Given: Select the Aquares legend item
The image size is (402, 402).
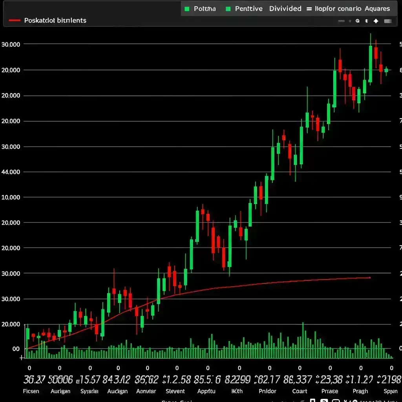Looking at the screenshot, I should tap(377, 9).
